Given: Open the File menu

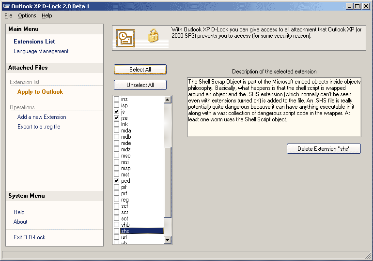Looking at the screenshot, I should point(8,15).
